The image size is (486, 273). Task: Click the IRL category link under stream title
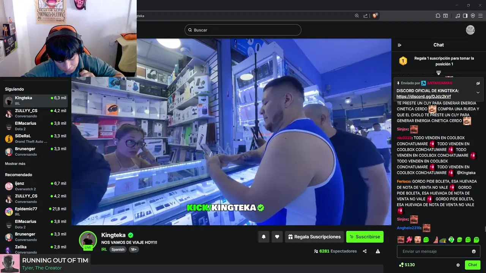point(104,249)
